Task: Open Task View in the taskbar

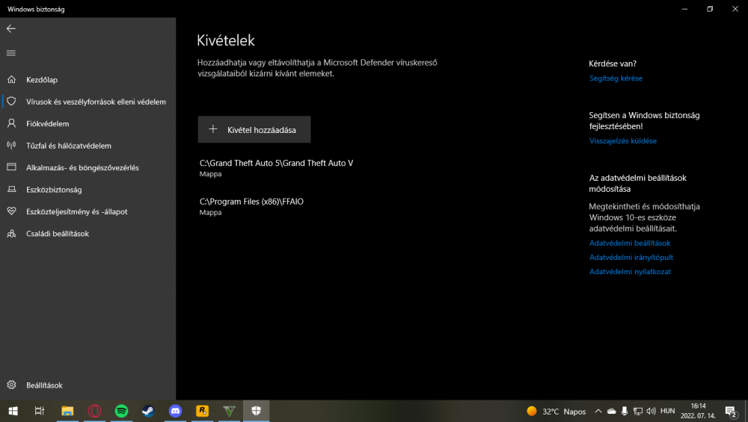Action: pos(40,411)
